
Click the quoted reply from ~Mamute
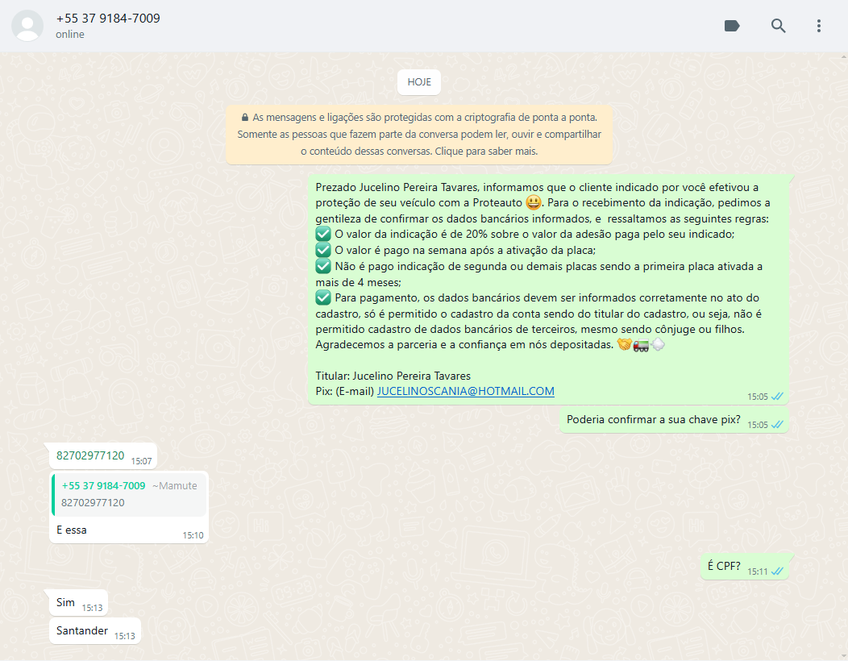pos(129,494)
